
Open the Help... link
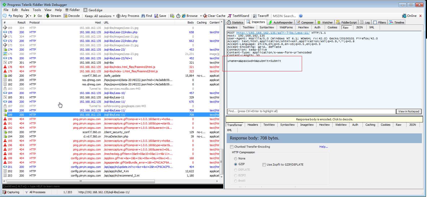324,147
